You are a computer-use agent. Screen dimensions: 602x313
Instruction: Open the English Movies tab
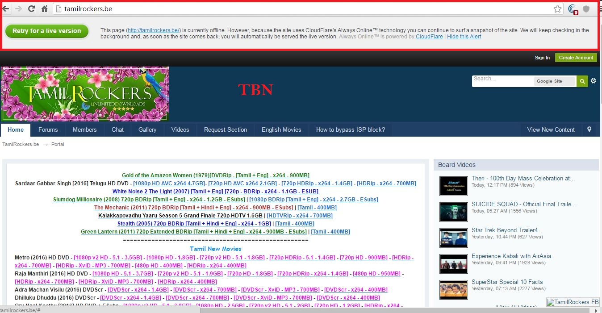tap(281, 129)
